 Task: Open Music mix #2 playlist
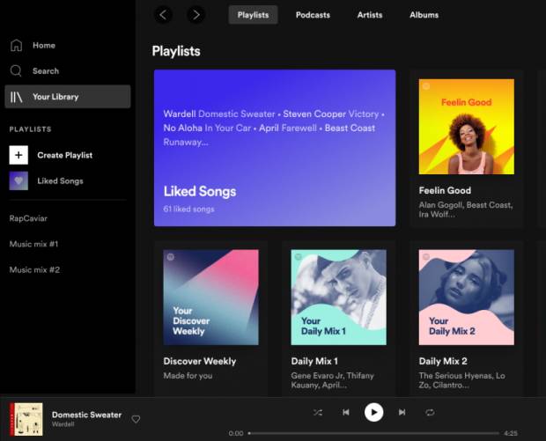34,269
